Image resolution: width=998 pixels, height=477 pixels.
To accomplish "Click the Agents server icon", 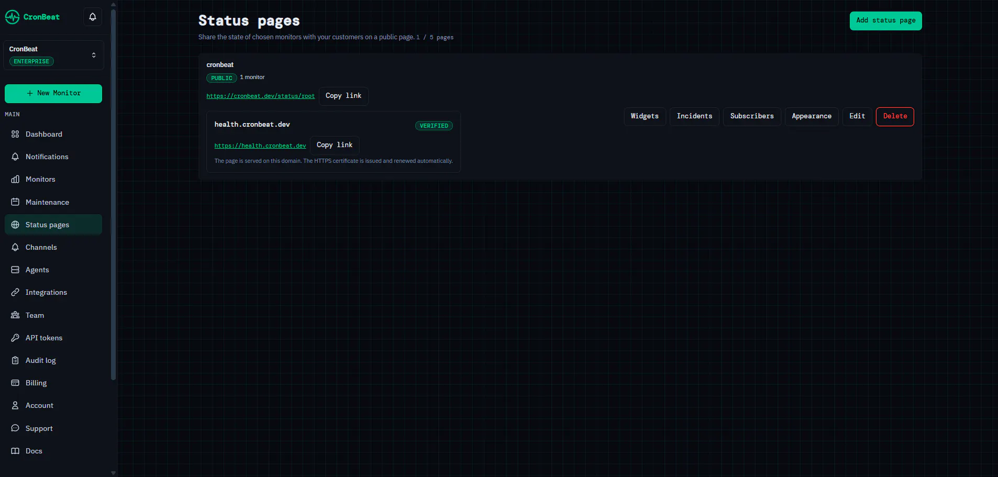I will [x=15, y=270].
